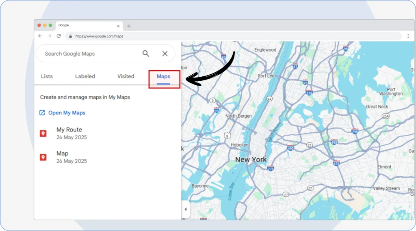Click the browser back arrow
The width and height of the screenshot is (416, 231).
[x=40, y=36]
